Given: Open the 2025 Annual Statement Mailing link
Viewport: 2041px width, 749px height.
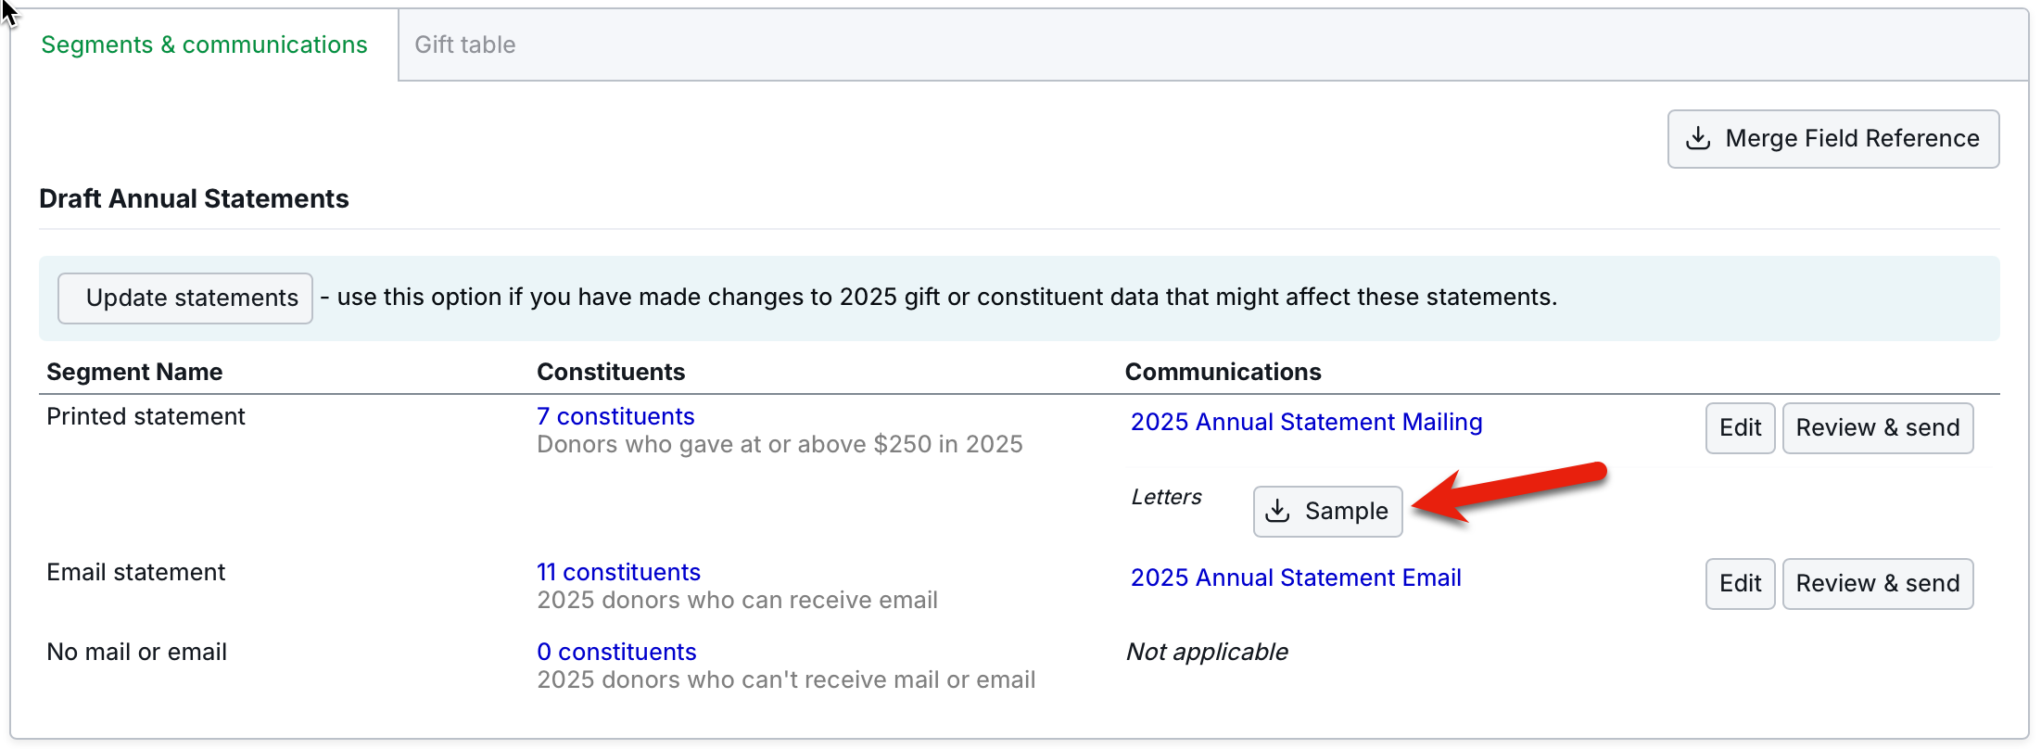Looking at the screenshot, I should coord(1306,422).
